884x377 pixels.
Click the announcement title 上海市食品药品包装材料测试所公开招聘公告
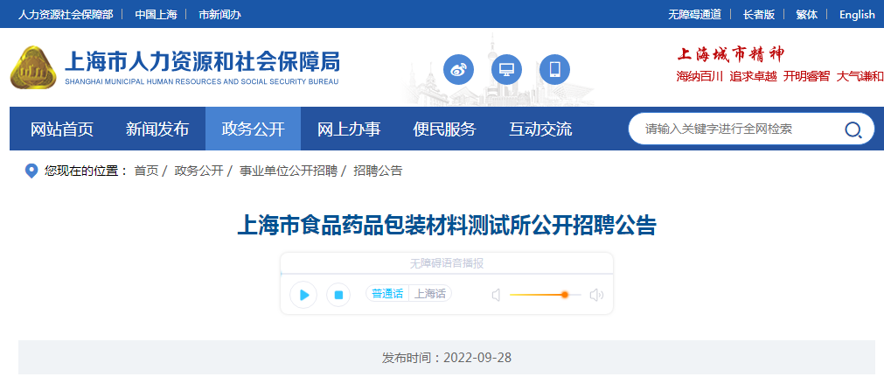tap(447, 225)
